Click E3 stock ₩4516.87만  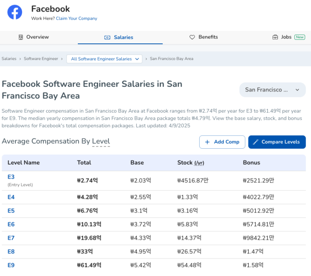coord(193,180)
